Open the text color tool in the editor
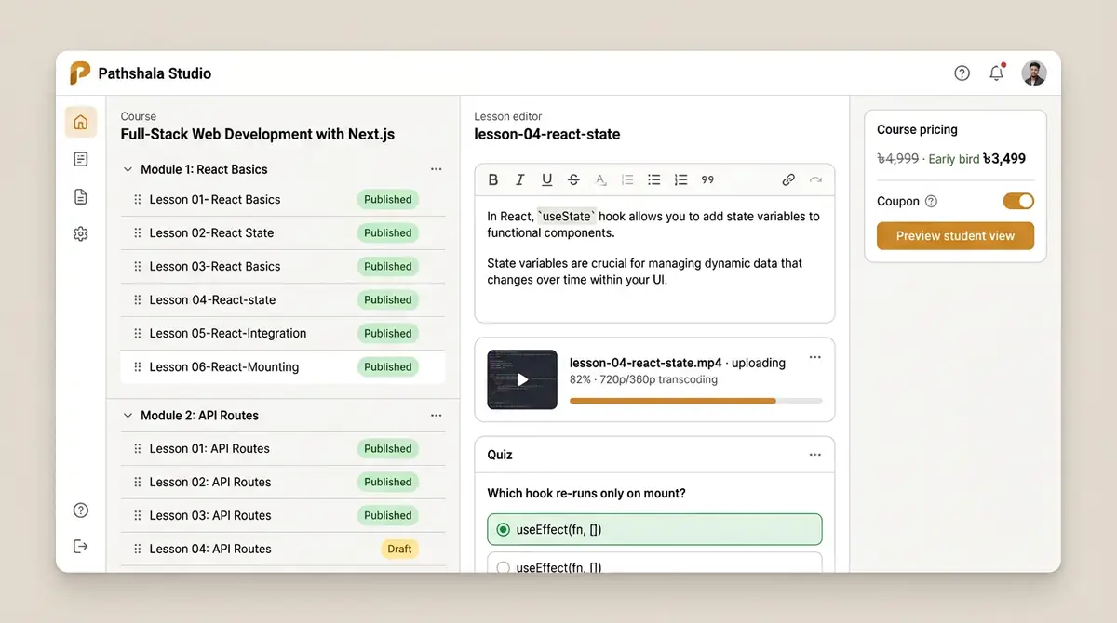The height and width of the screenshot is (623, 1117). (600, 179)
